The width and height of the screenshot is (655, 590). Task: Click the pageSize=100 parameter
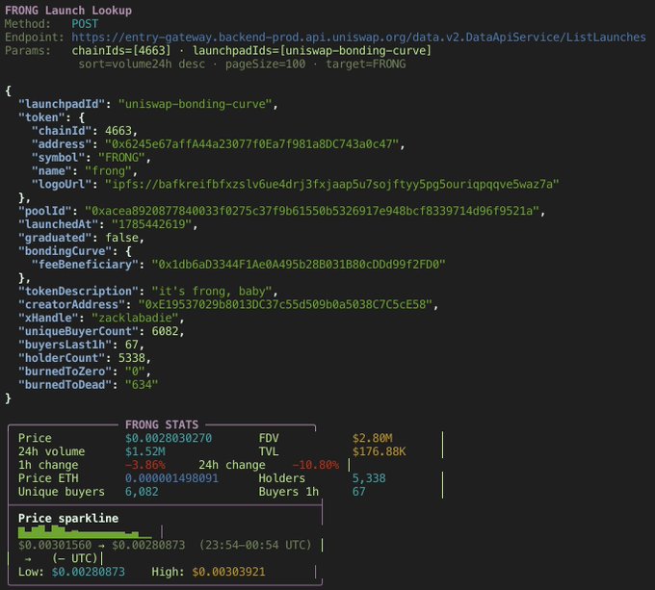(265, 64)
